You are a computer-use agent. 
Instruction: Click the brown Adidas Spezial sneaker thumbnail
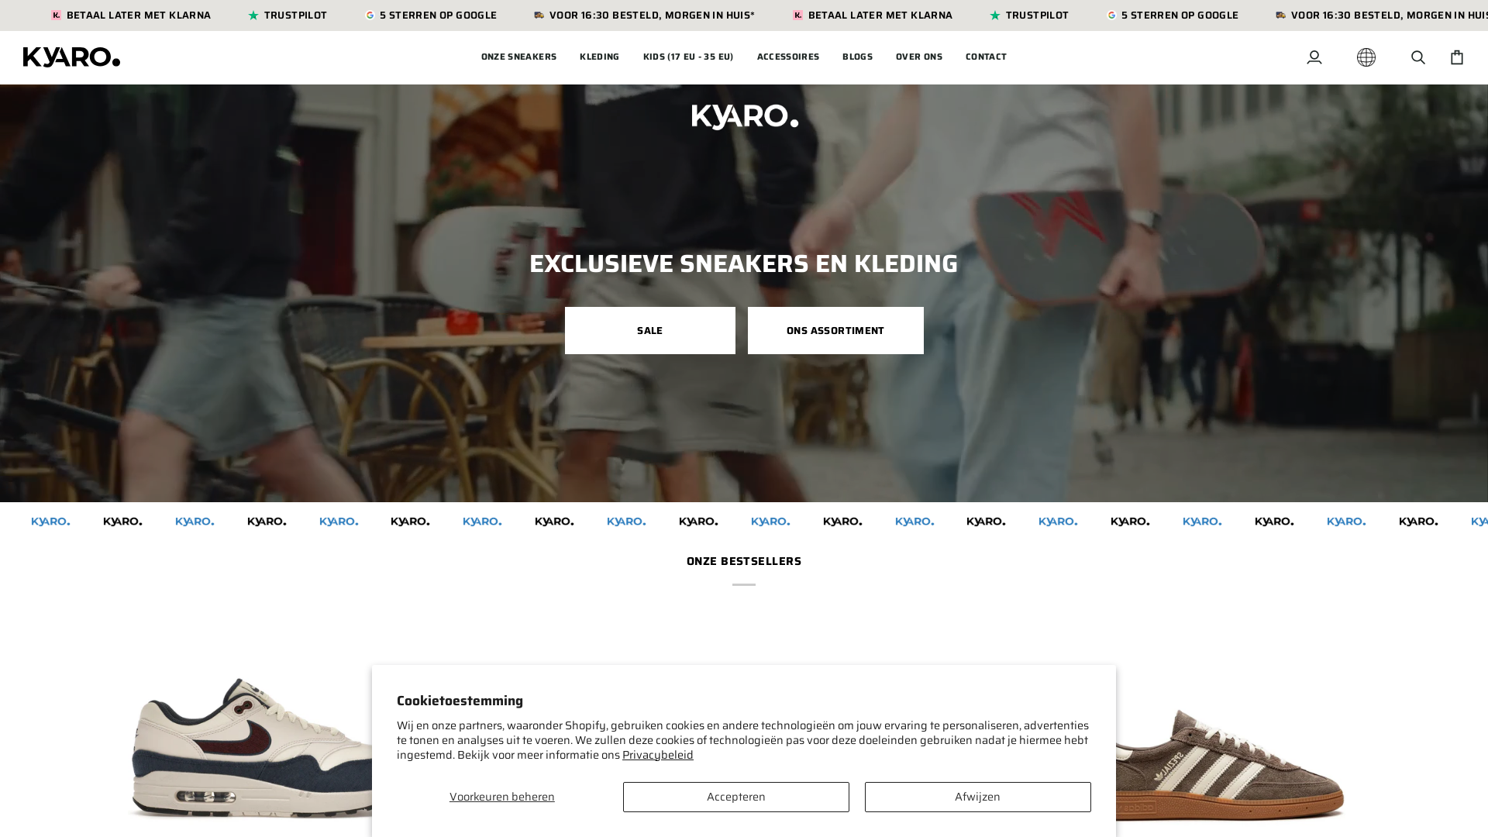[x=1228, y=766]
